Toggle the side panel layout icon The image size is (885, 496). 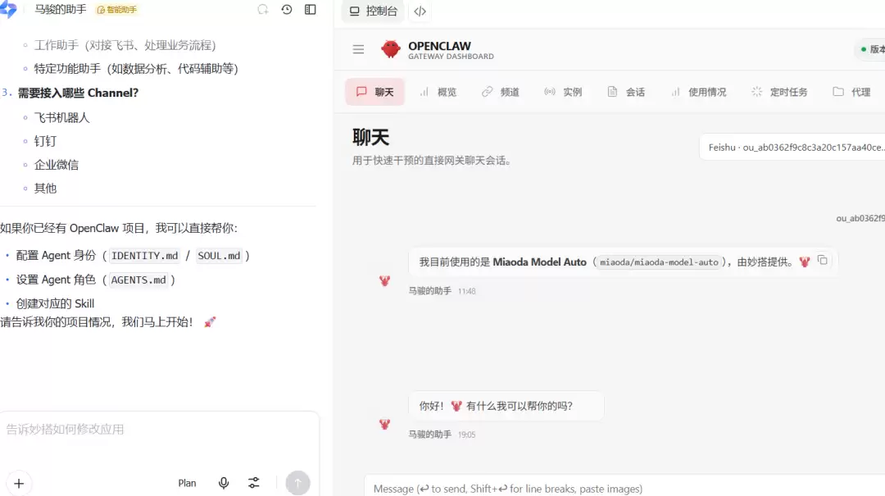pos(311,10)
